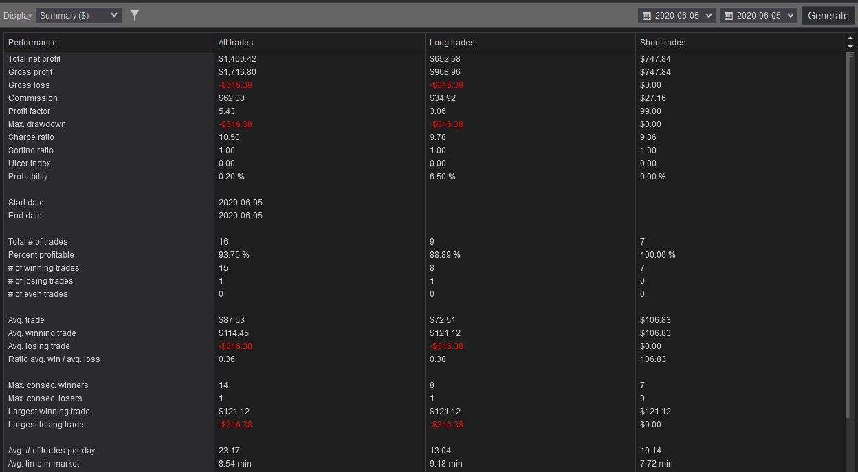The width and height of the screenshot is (858, 472).
Task: Select the Avg. time in market label
Action: coord(43,464)
